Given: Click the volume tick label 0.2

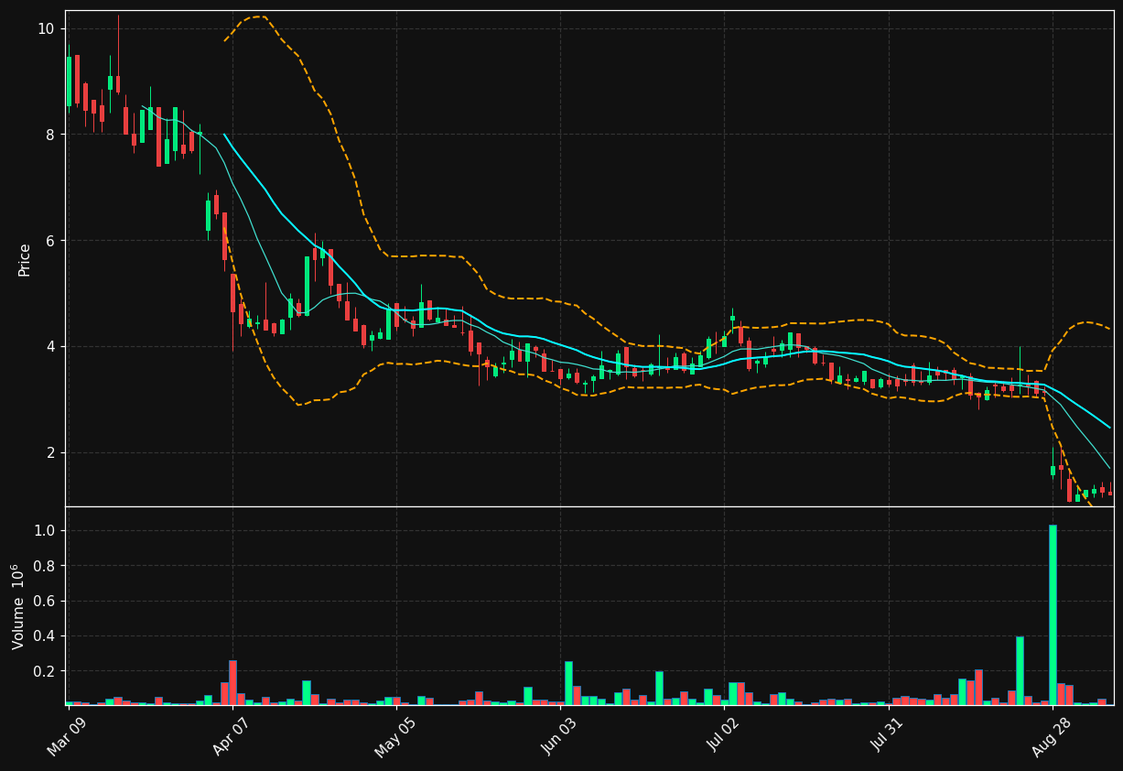Looking at the screenshot, I should click(44, 671).
